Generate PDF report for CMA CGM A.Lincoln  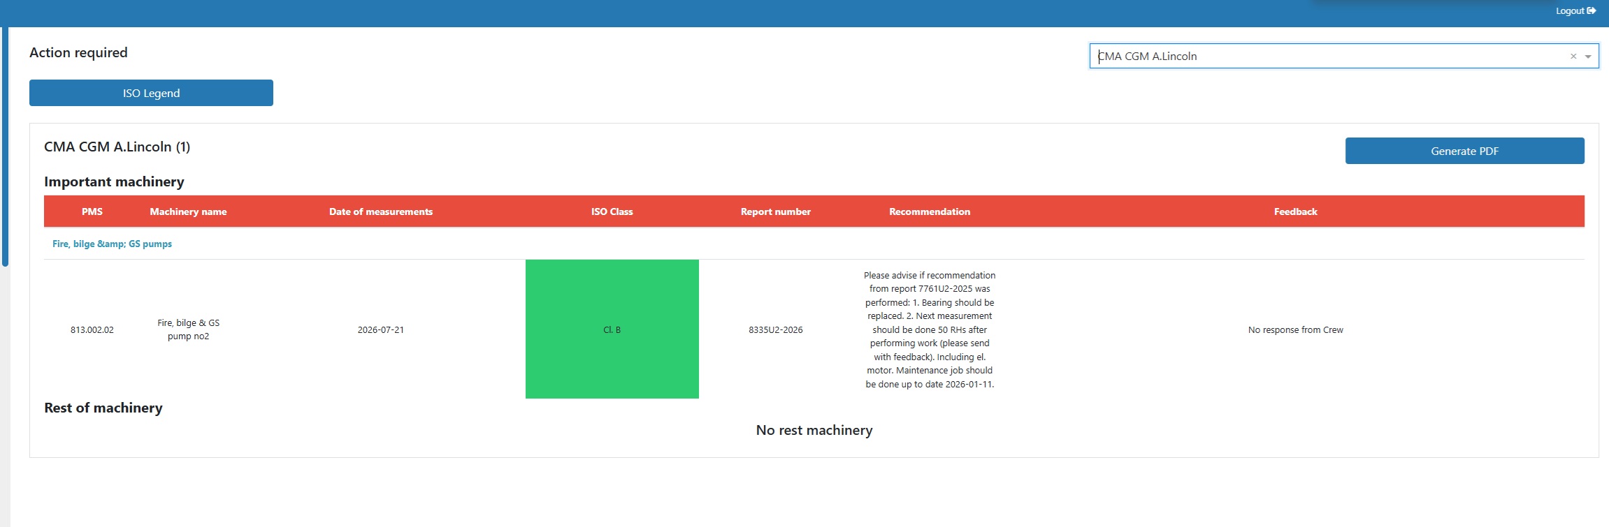[x=1464, y=151]
